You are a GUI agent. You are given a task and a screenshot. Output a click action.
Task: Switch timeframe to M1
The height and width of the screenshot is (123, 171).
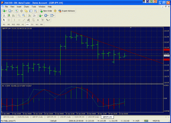tap(4, 25)
